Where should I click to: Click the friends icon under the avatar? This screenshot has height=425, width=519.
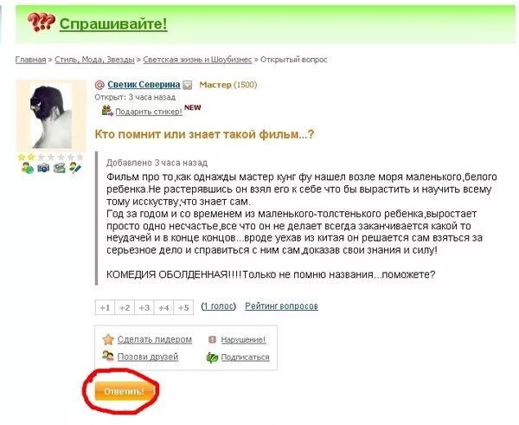(x=28, y=169)
